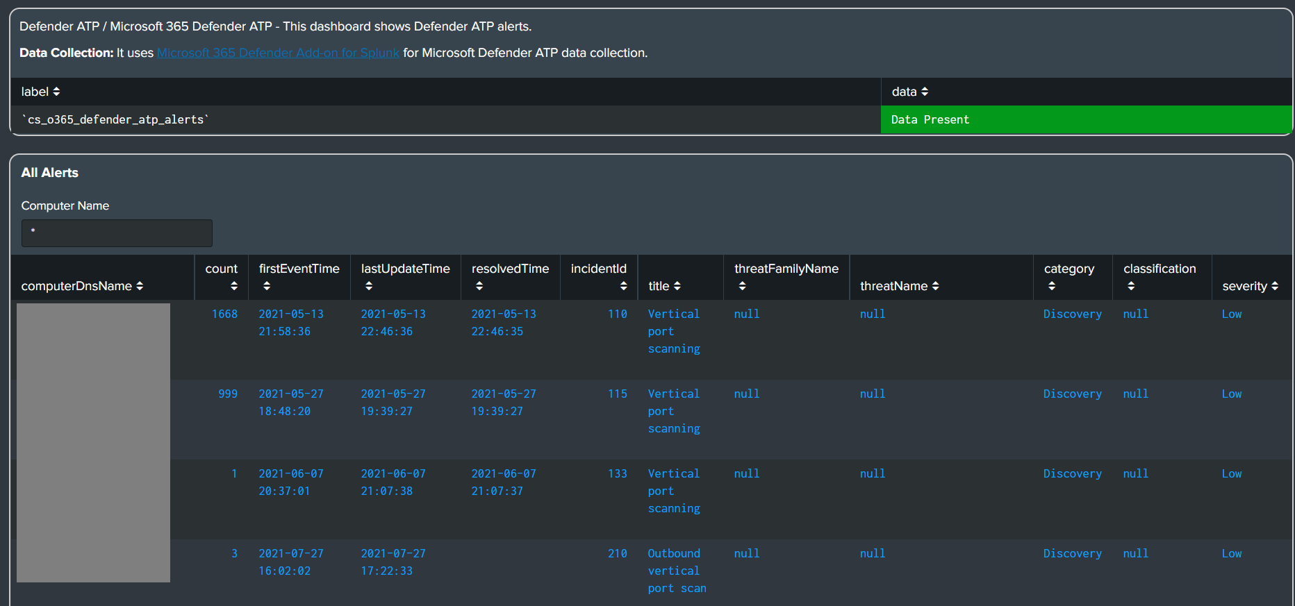Select incidentId 210
Viewport: 1295px width, 606px height.
[618, 553]
